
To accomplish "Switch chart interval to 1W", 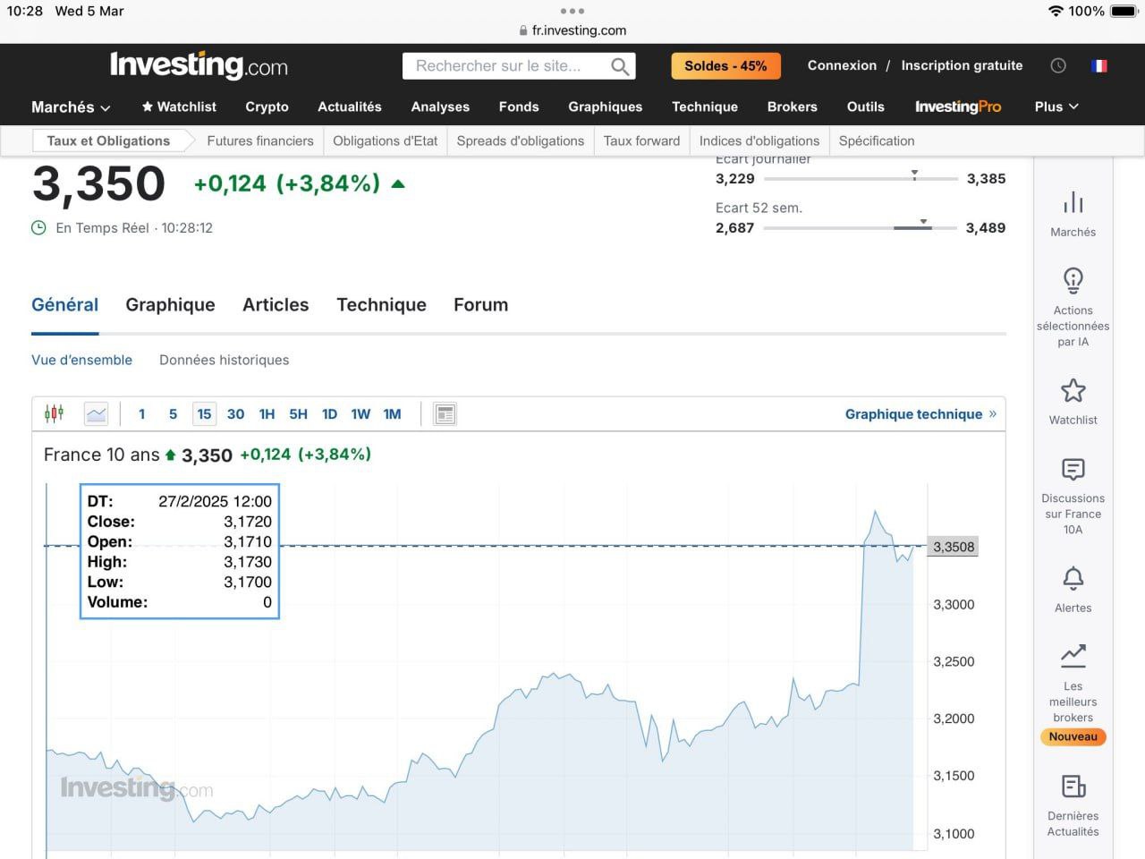I will pos(360,413).
